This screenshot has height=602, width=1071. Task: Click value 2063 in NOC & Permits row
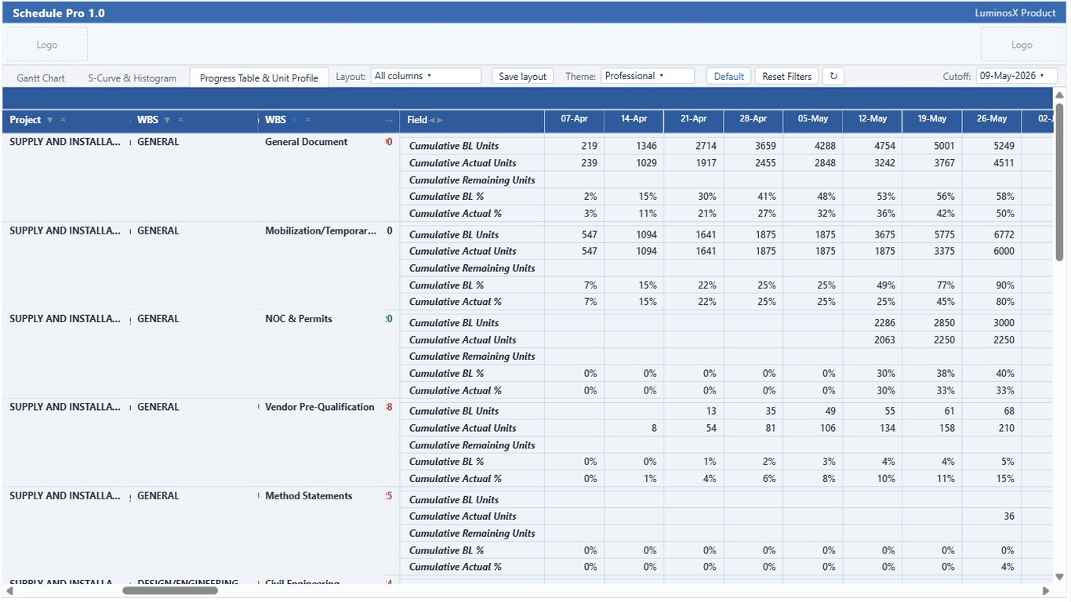click(x=884, y=340)
